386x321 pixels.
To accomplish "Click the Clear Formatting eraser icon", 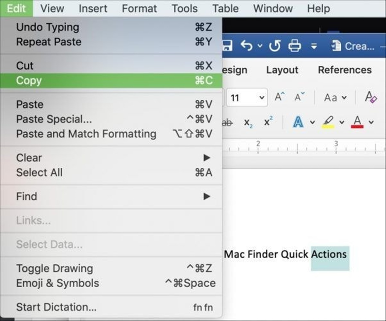I will click(371, 97).
